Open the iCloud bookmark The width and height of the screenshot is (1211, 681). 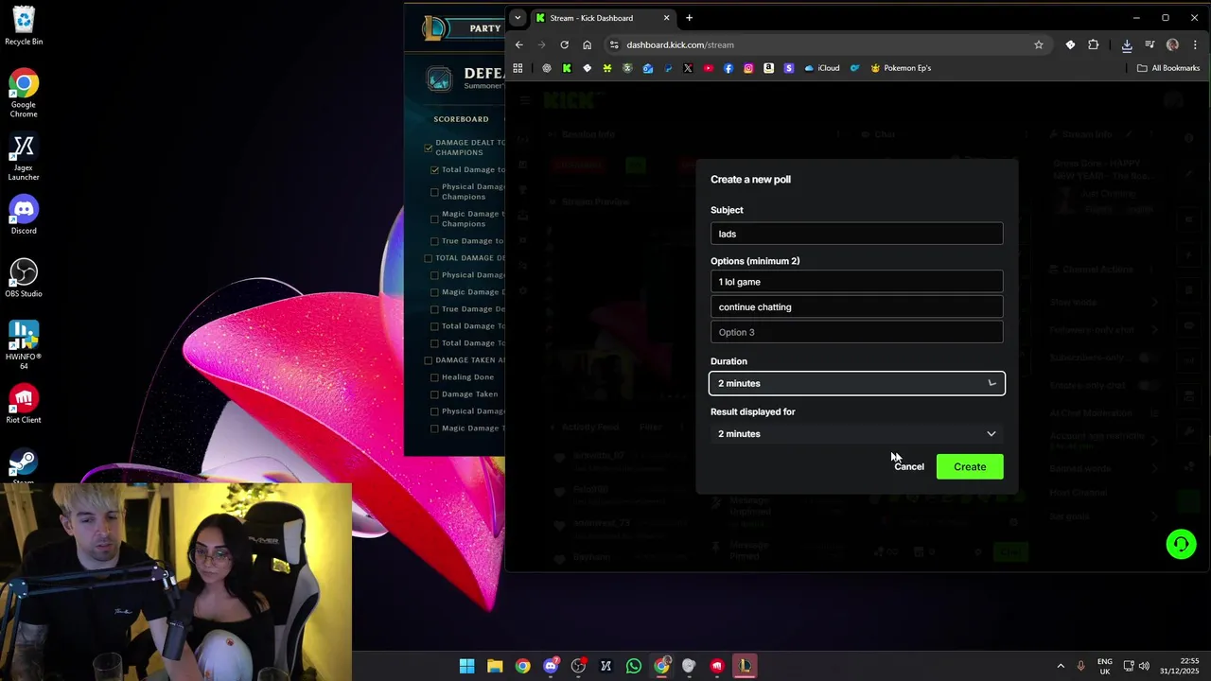(x=822, y=68)
